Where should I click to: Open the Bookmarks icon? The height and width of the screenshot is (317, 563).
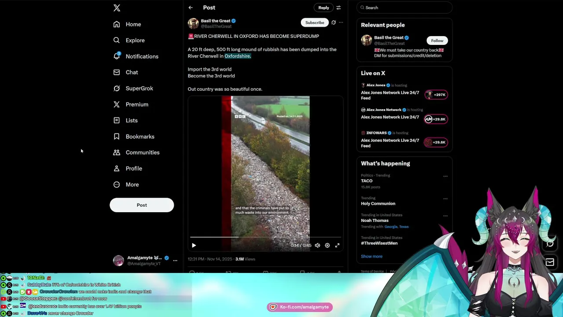(x=117, y=136)
